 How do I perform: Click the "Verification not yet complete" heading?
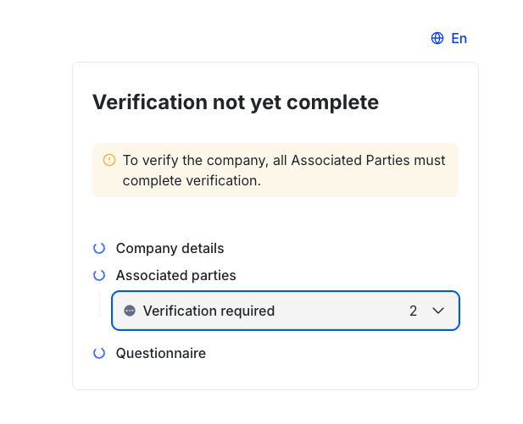tap(235, 102)
